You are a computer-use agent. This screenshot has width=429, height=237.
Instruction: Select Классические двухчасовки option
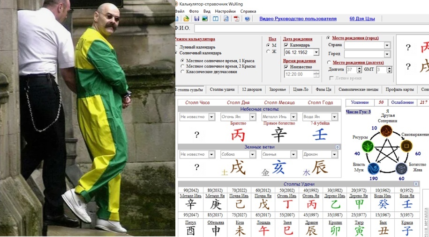182,72
